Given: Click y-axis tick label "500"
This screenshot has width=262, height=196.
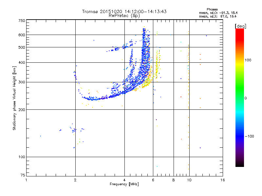Looking at the screenshot, I should 22,47.
